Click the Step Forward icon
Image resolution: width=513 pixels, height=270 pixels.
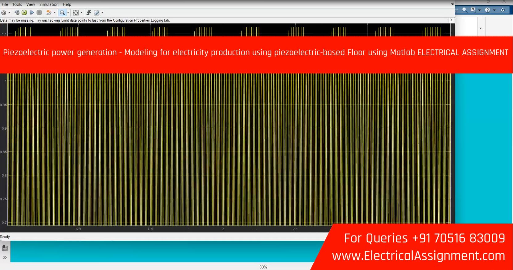tap(31, 13)
